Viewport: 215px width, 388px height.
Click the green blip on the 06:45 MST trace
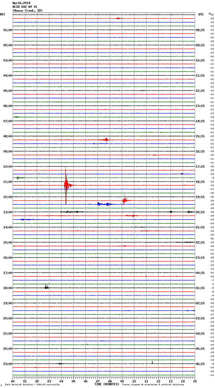[x=17, y=117]
